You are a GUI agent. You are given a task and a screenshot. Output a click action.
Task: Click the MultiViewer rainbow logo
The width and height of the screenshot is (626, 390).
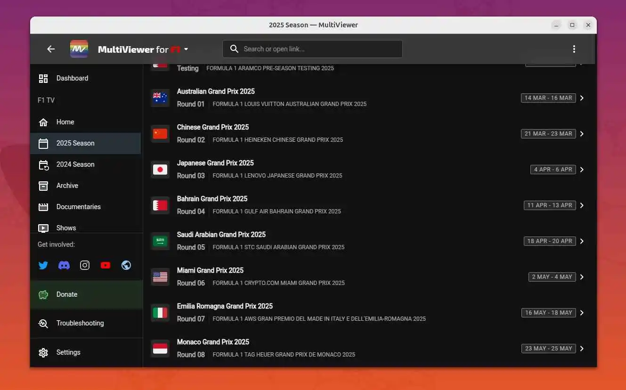[79, 49]
